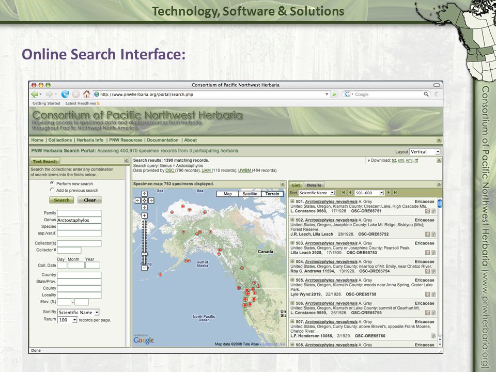Image resolution: width=496 pixels, height=372 pixels.
Task: Click the magnifier in the Google search box
Action: click(x=426, y=94)
